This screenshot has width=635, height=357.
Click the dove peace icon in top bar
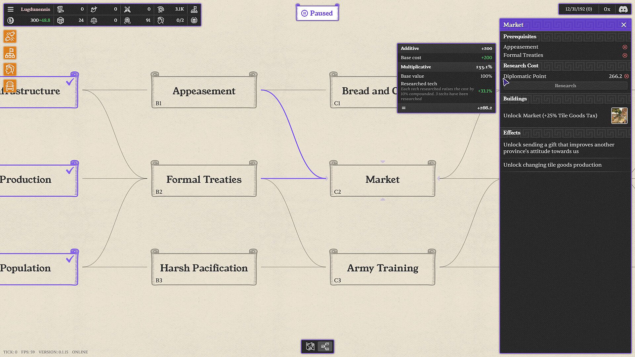pos(94,9)
